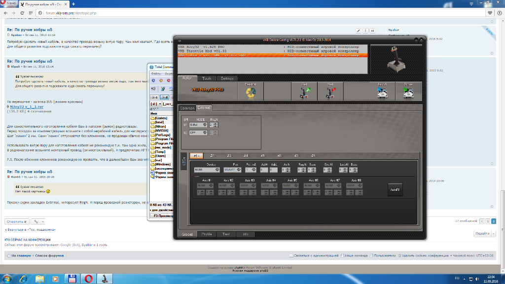This screenshot has width=505, height=284.
Task: Click the Restart device icon
Action: pyautogui.click(x=251, y=91)
